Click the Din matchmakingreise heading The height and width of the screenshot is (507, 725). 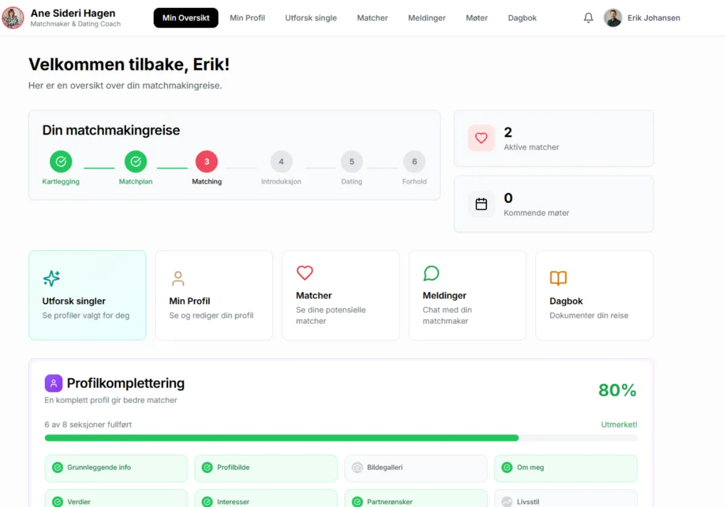click(x=111, y=130)
